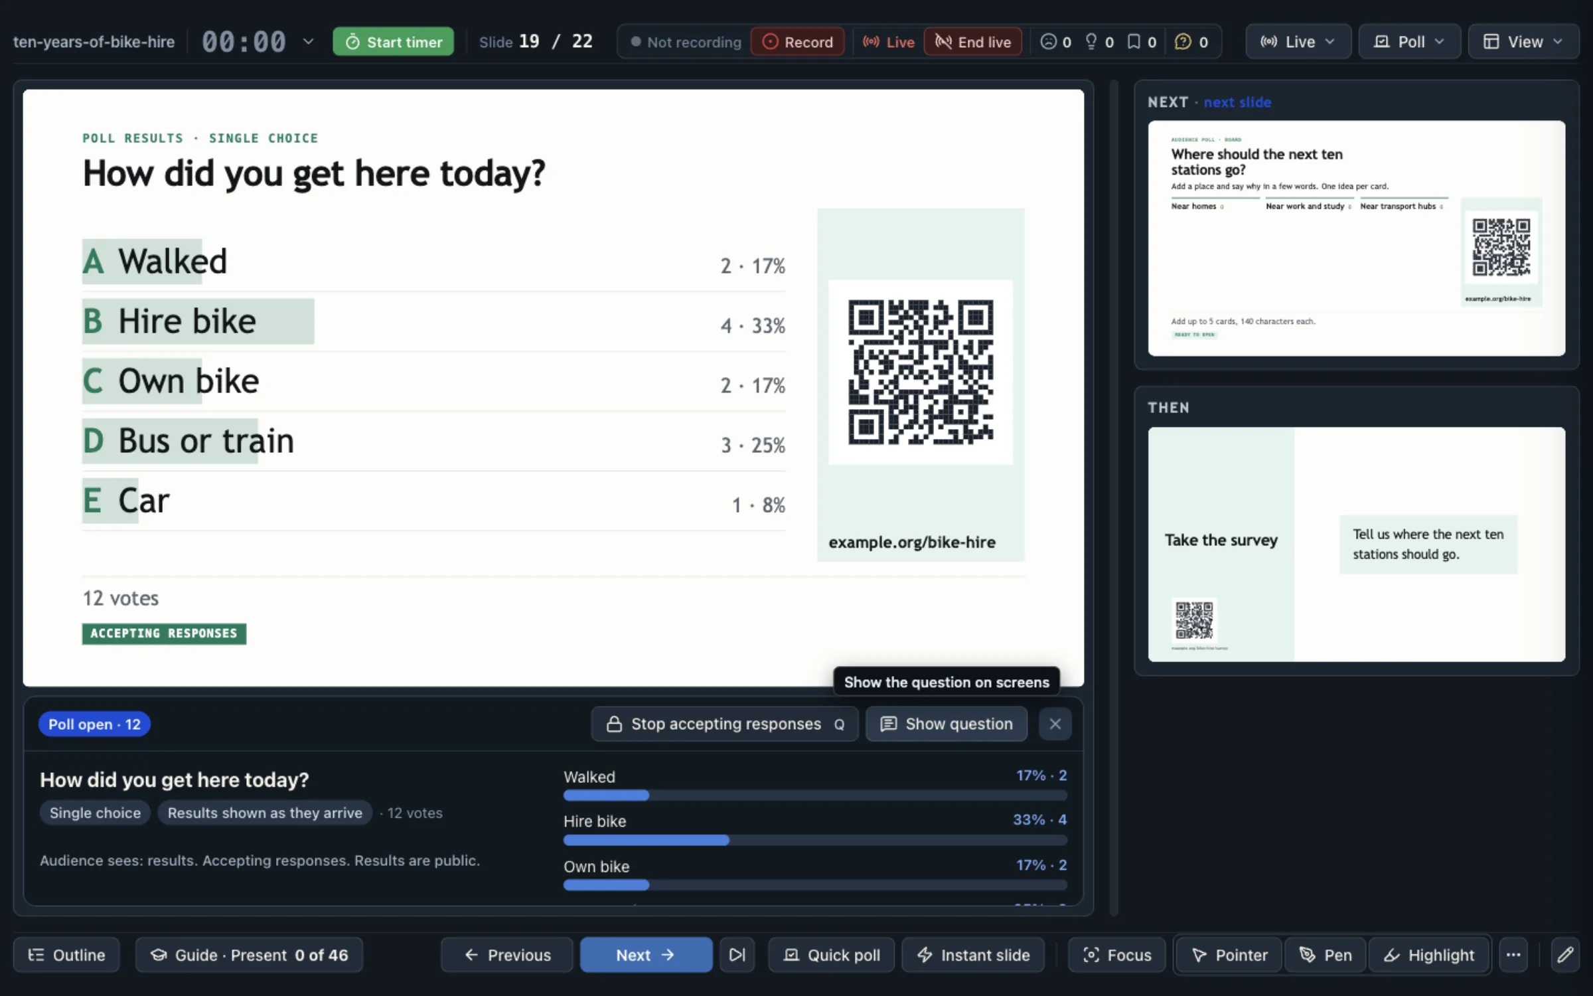
Task: Toggle Stop accepting responses
Action: [x=725, y=724]
